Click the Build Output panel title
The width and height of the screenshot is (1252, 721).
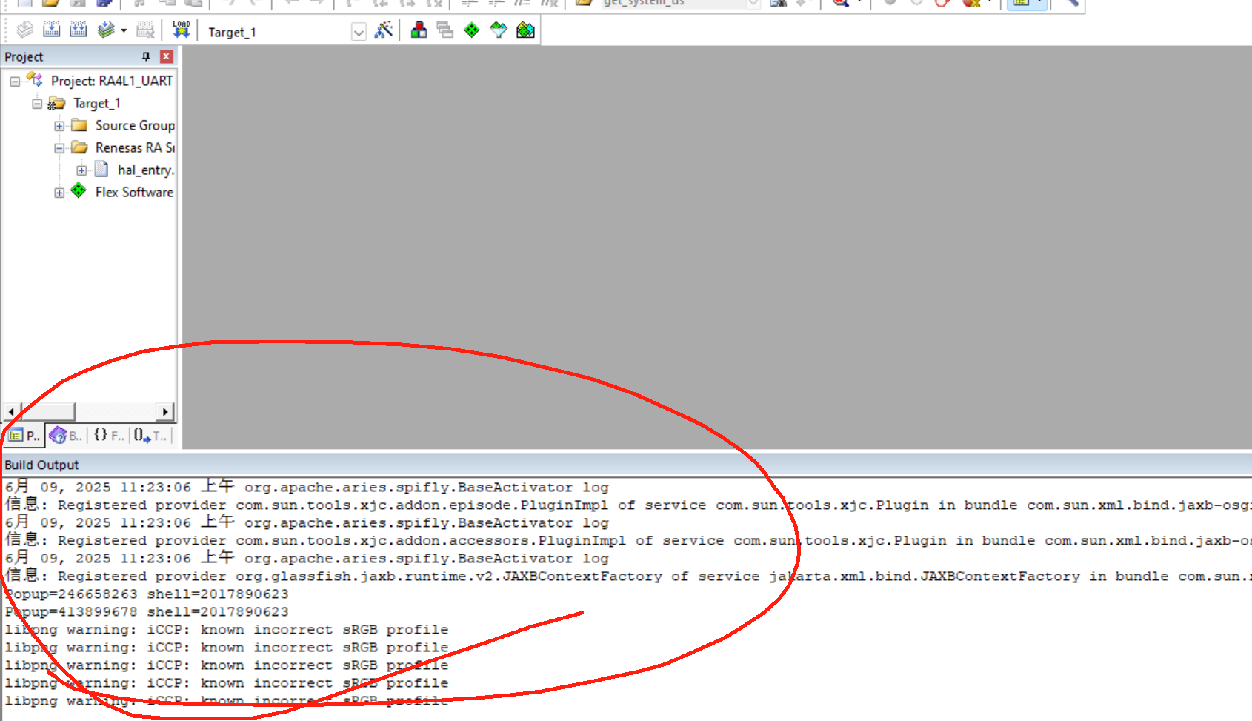(x=41, y=465)
